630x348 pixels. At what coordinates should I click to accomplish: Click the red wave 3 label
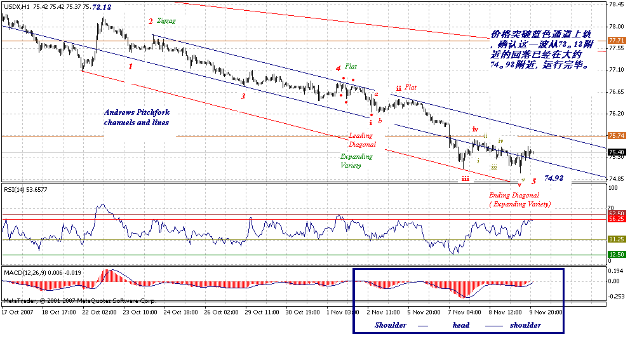pos(243,96)
